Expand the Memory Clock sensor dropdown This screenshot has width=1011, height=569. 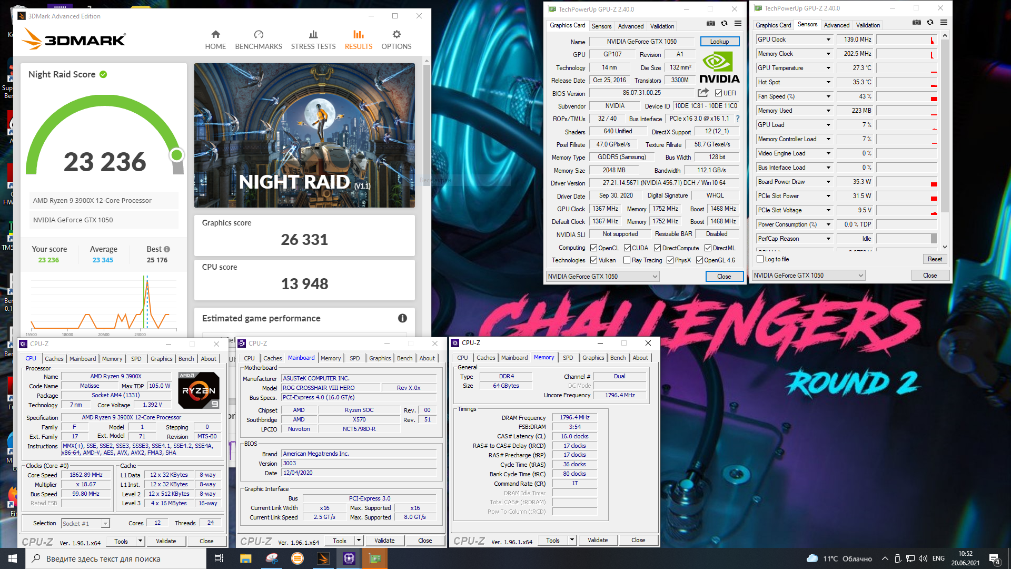tap(828, 54)
